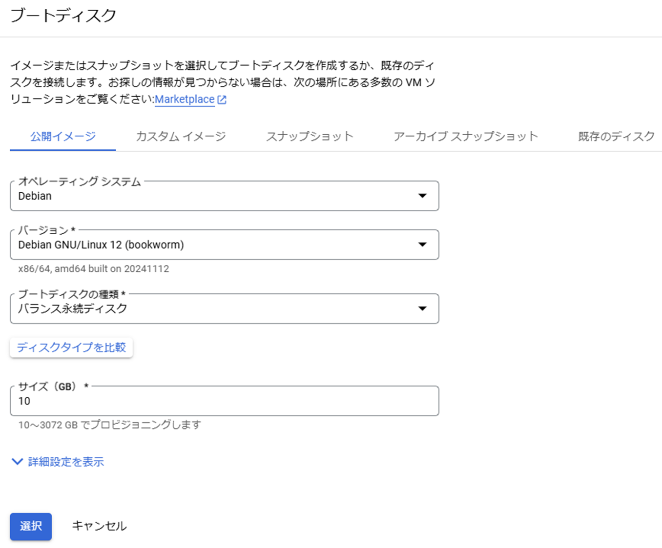662x548 pixels.
Task: Click the ブートディスク heading text
Action: pos(63,15)
